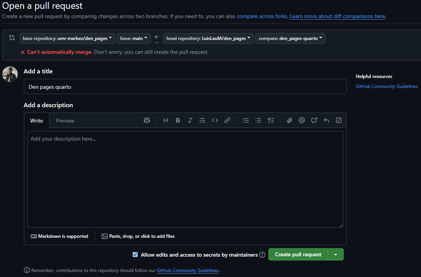This screenshot has width=421, height=277.
Task: Expand the base: main branch selector
Action: click(x=133, y=38)
